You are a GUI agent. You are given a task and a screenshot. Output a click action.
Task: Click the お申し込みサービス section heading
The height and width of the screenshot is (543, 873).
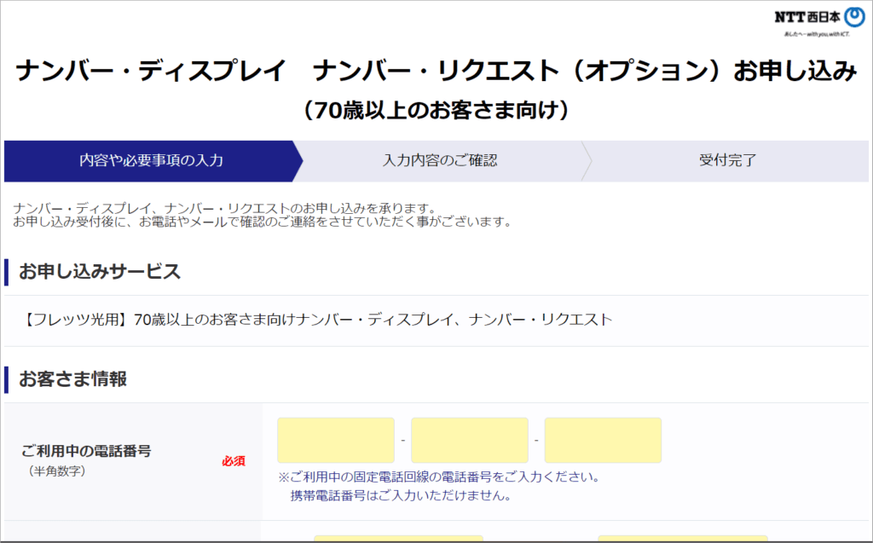click(100, 272)
